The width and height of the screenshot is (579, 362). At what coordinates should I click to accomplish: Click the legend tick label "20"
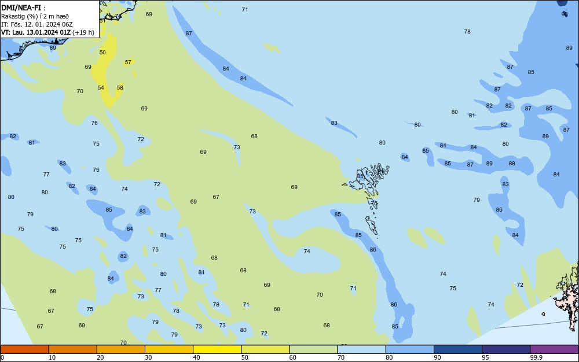[100, 357]
